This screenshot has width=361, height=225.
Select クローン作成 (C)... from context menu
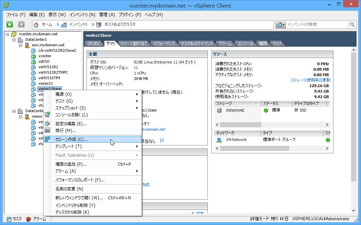tap(93, 140)
